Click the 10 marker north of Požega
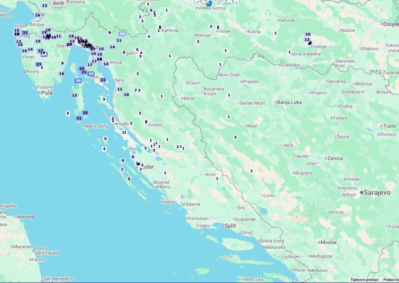 [308, 34]
